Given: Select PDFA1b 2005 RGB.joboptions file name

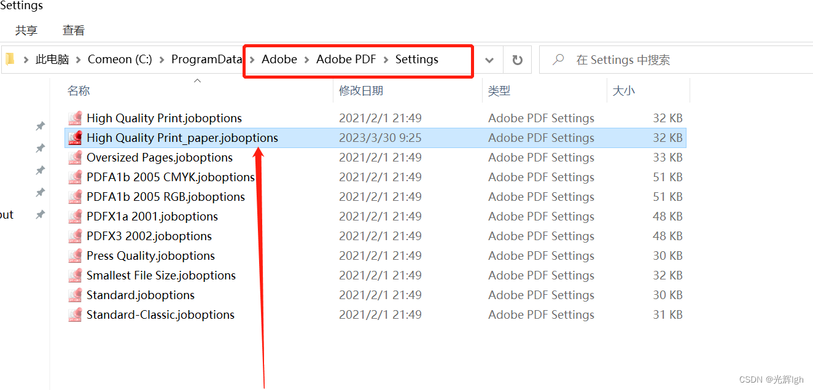Looking at the screenshot, I should coord(166,197).
